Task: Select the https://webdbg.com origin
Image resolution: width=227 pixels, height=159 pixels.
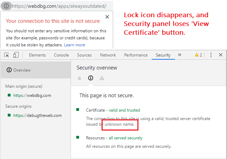Action: pyautogui.click(x=32, y=95)
